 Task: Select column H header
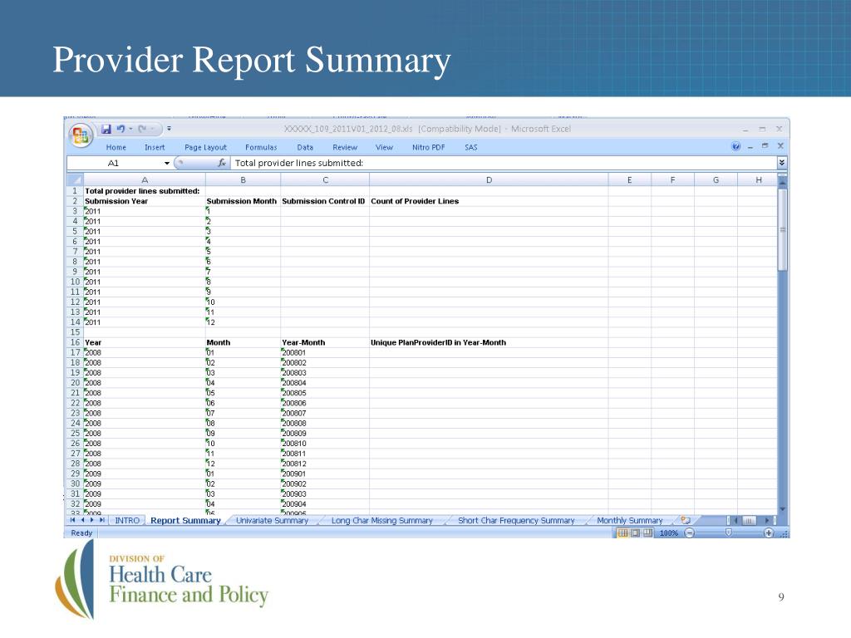pyautogui.click(x=758, y=180)
